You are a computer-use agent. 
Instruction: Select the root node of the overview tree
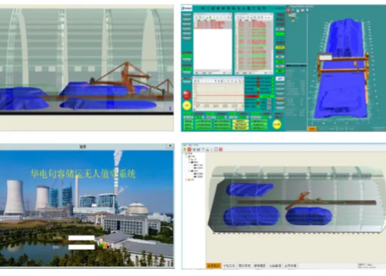click(x=190, y=153)
